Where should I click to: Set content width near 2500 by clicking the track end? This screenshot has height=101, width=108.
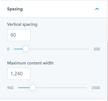coord(86,88)
